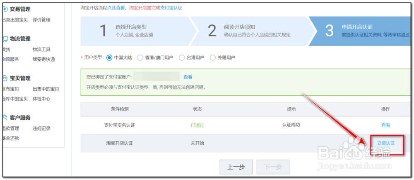Open 仓库中的宝贝 in sidebar
Viewport: 414px width, 180px height.
pos(15,99)
